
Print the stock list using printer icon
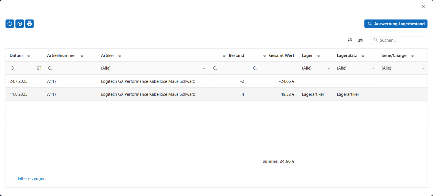point(29,24)
